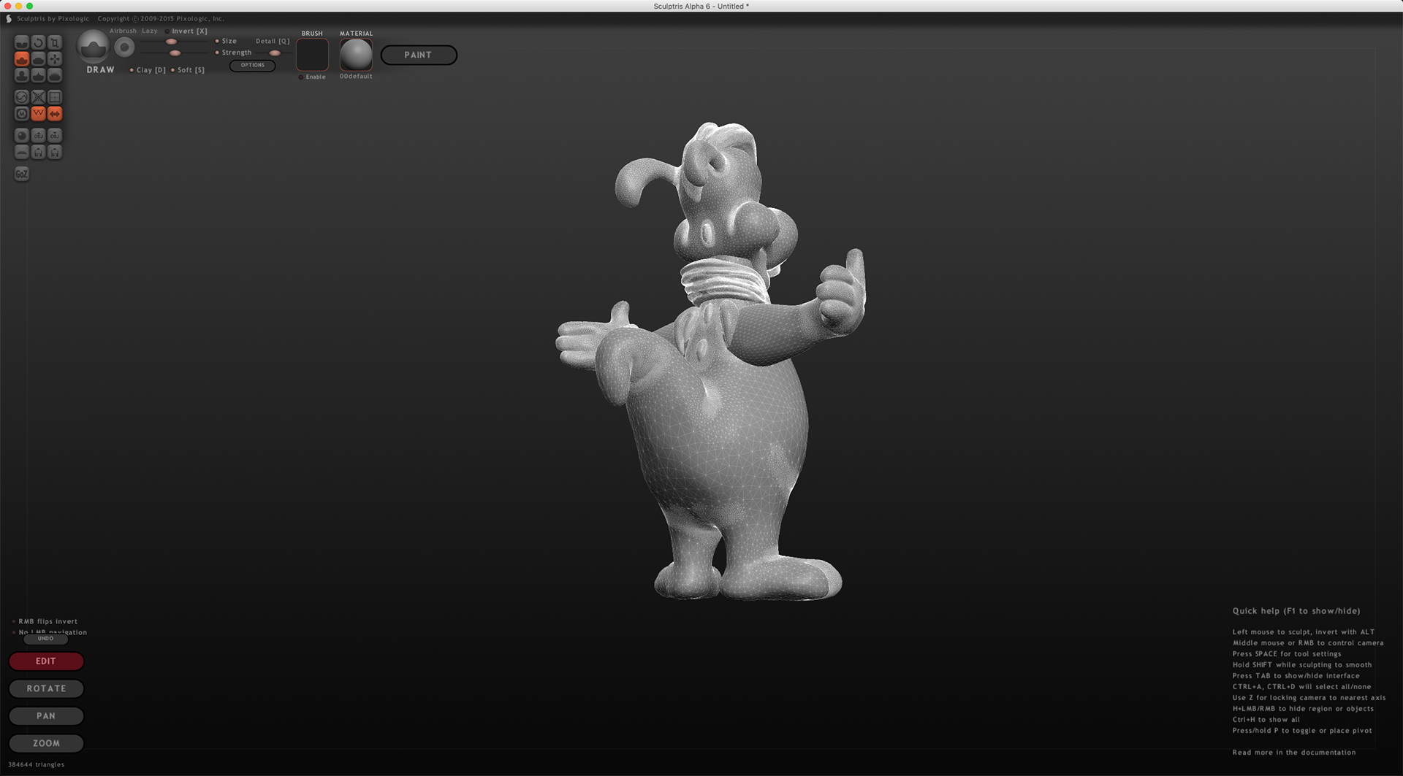The width and height of the screenshot is (1403, 776).
Task: Adjust the Strength slider handle
Action: pos(175,53)
